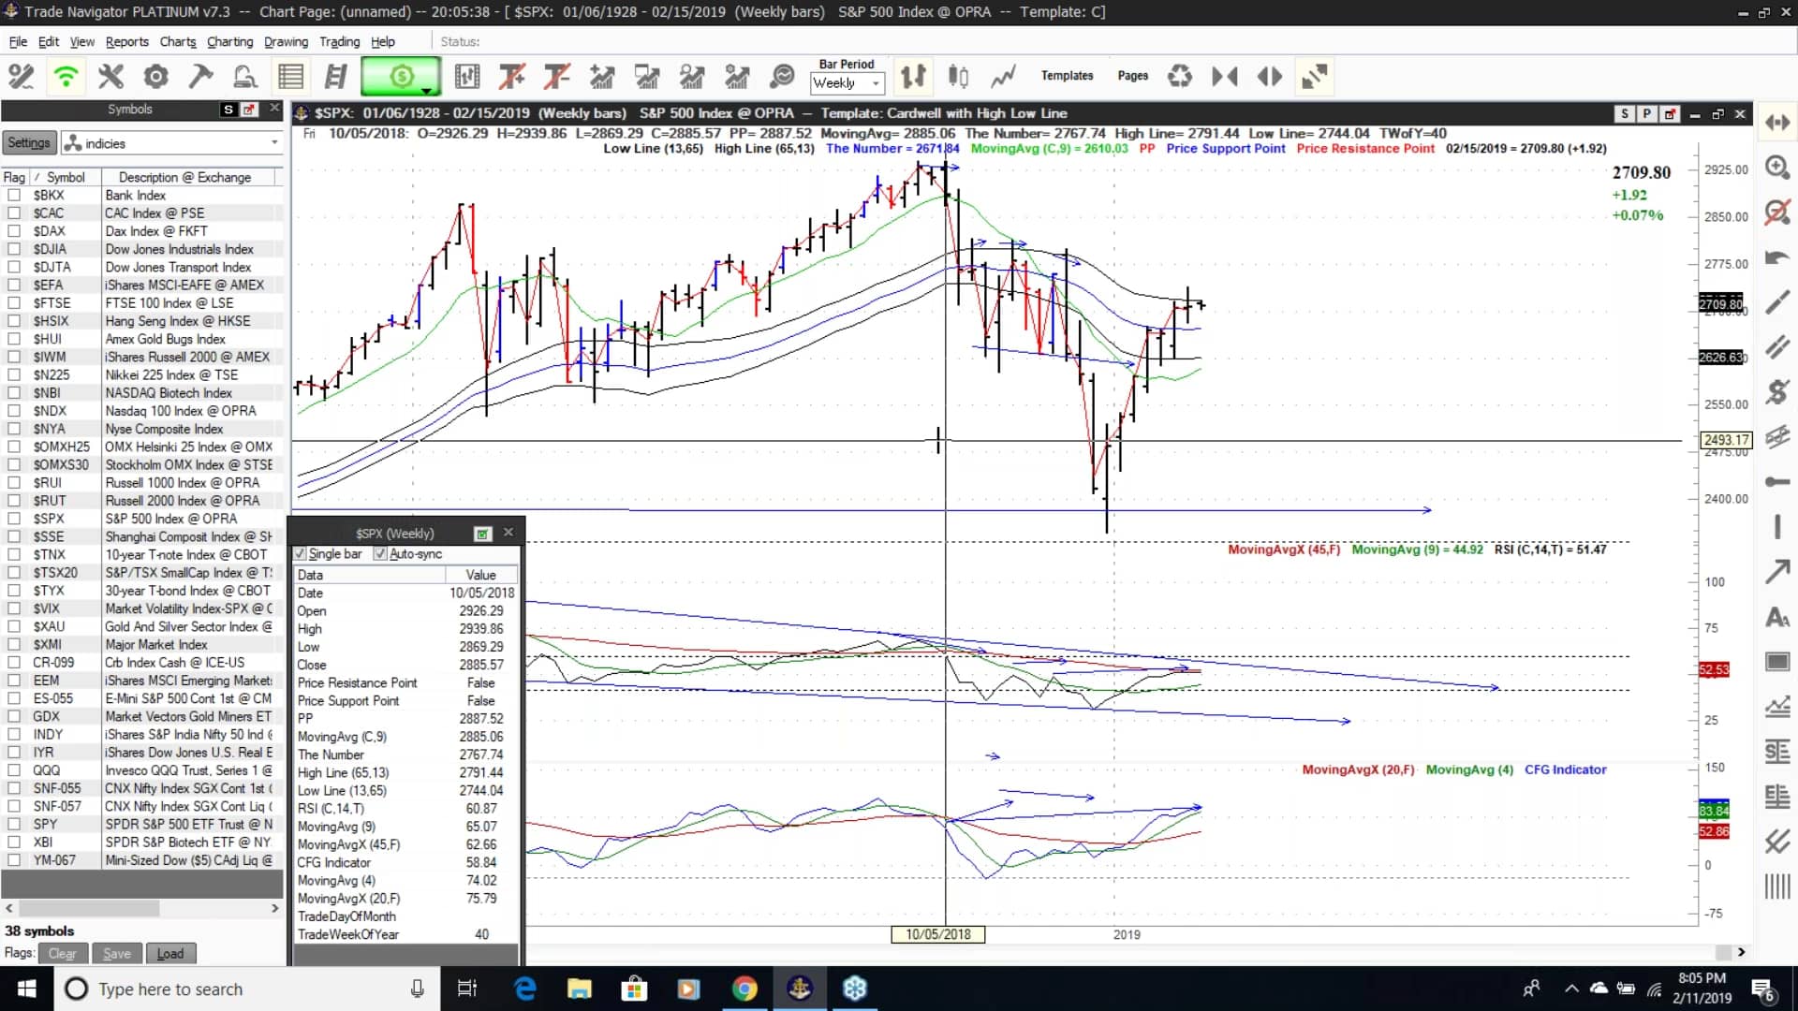
Task: Select the trendline drawing tool on right toolbar
Action: pyautogui.click(x=1777, y=302)
